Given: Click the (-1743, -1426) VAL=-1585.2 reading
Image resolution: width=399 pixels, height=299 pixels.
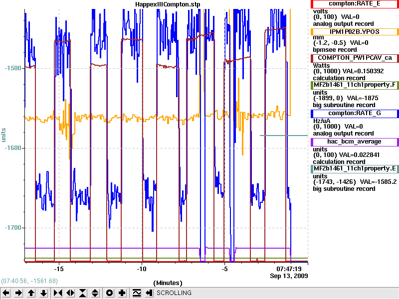Looking at the screenshot, I should tap(355, 182).
